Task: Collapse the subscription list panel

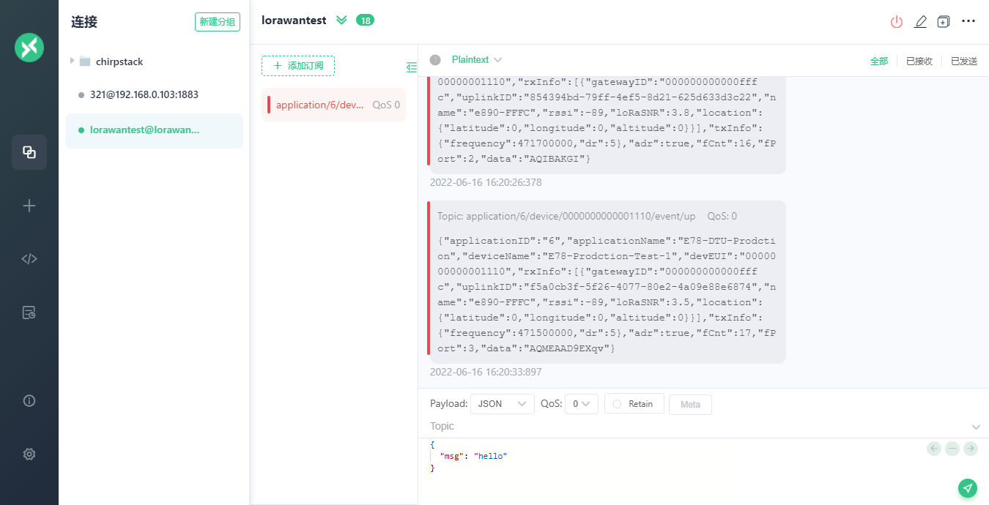Action: point(411,67)
